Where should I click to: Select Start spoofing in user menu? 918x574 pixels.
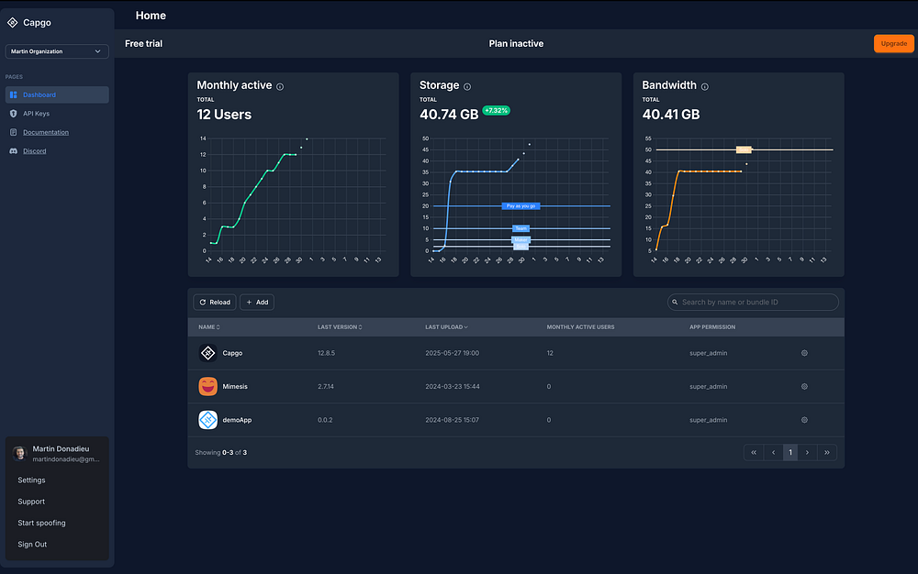(x=41, y=524)
